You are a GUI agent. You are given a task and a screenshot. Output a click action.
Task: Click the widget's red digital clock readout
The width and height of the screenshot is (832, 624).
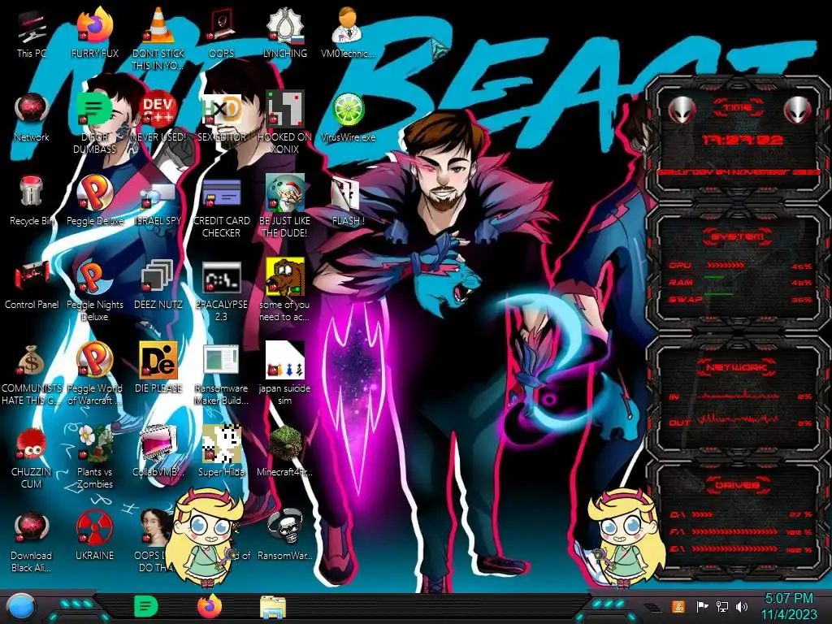(x=743, y=140)
